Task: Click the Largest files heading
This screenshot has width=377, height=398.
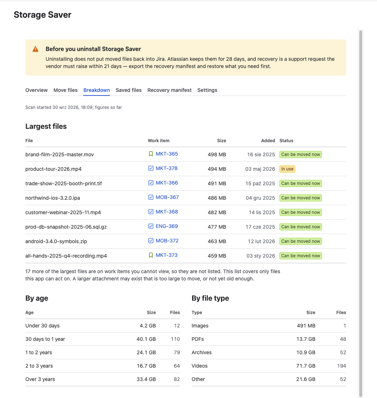Action: pos(46,126)
